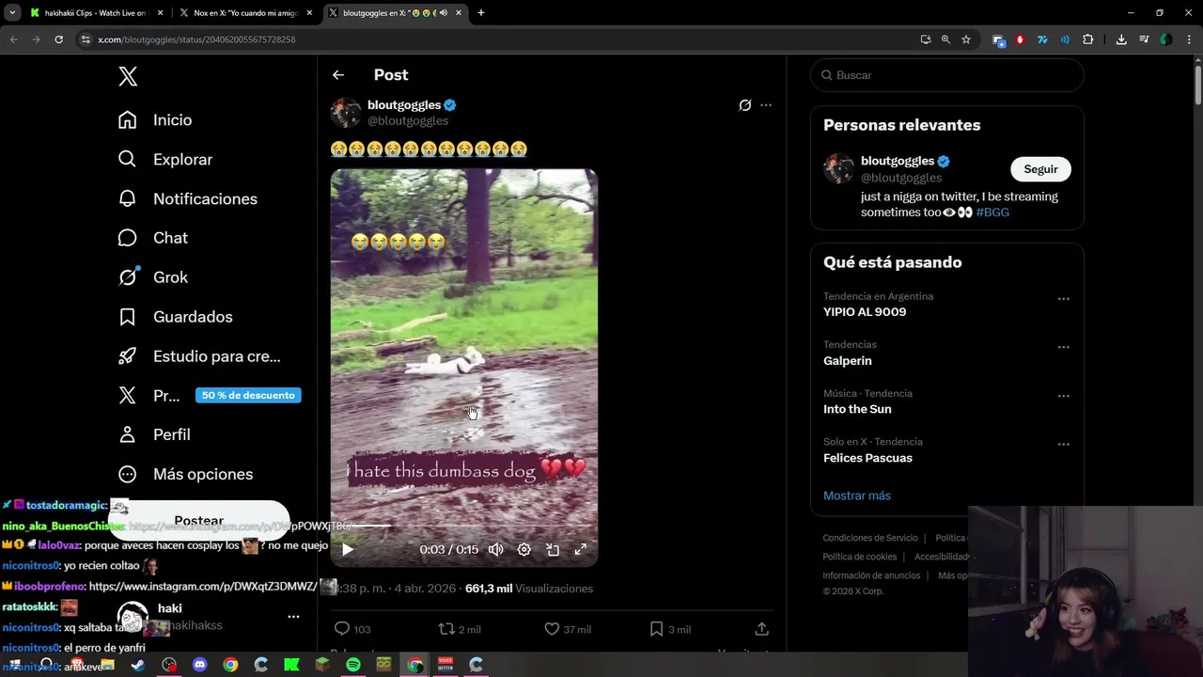Like the post with 37 mil likes
This screenshot has height=677, width=1203.
point(568,629)
